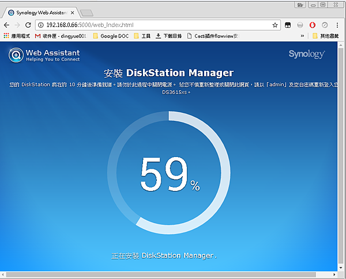346x279 pixels.
Task: Open the Cacti插件flowview bookmark
Action: 213,36
